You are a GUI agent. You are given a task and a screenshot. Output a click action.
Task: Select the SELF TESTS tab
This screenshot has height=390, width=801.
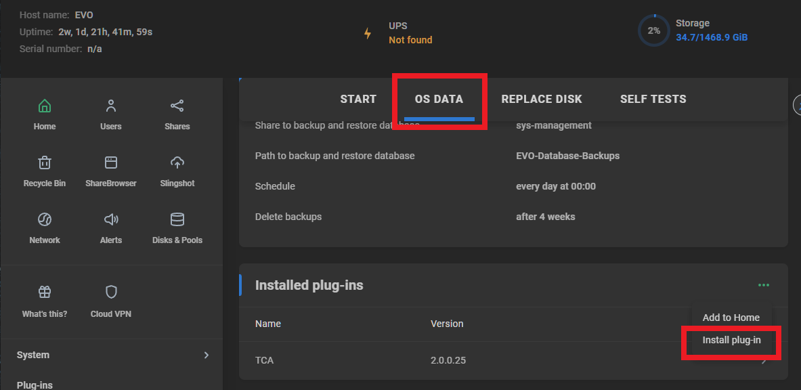652,99
